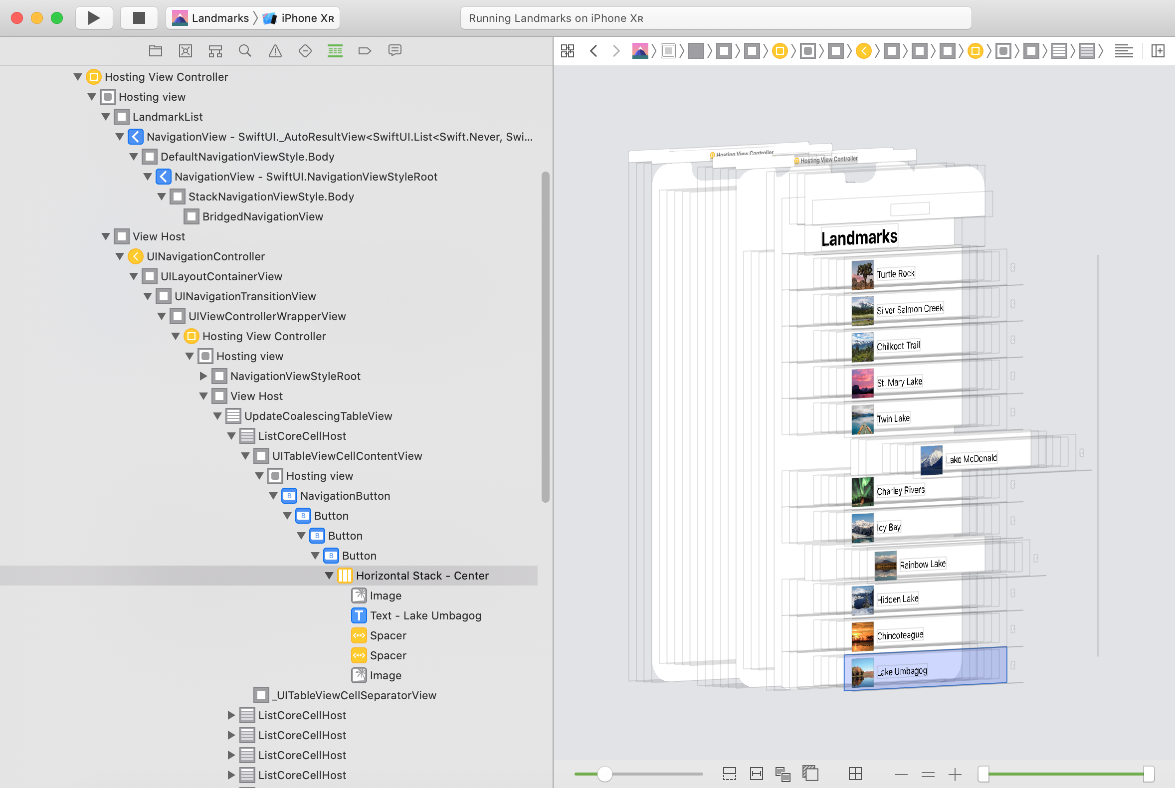
Task: Open the Issue navigator warning icon
Action: coord(275,51)
